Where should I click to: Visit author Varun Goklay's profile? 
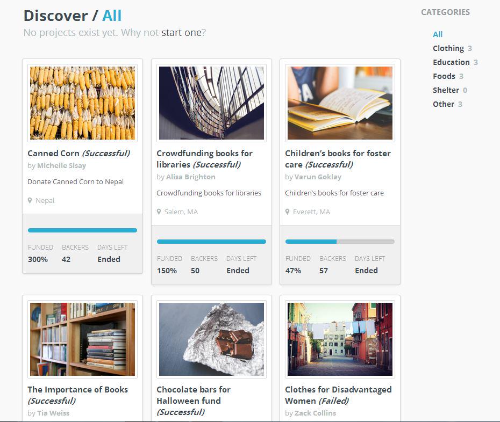[x=318, y=177]
